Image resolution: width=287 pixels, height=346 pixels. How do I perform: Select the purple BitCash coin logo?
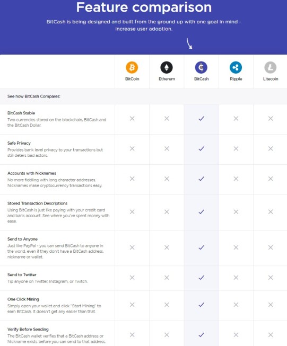point(201,67)
